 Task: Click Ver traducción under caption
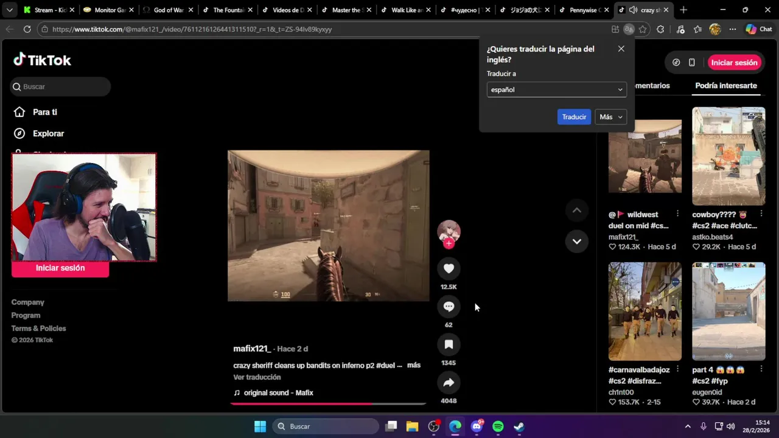click(x=257, y=377)
